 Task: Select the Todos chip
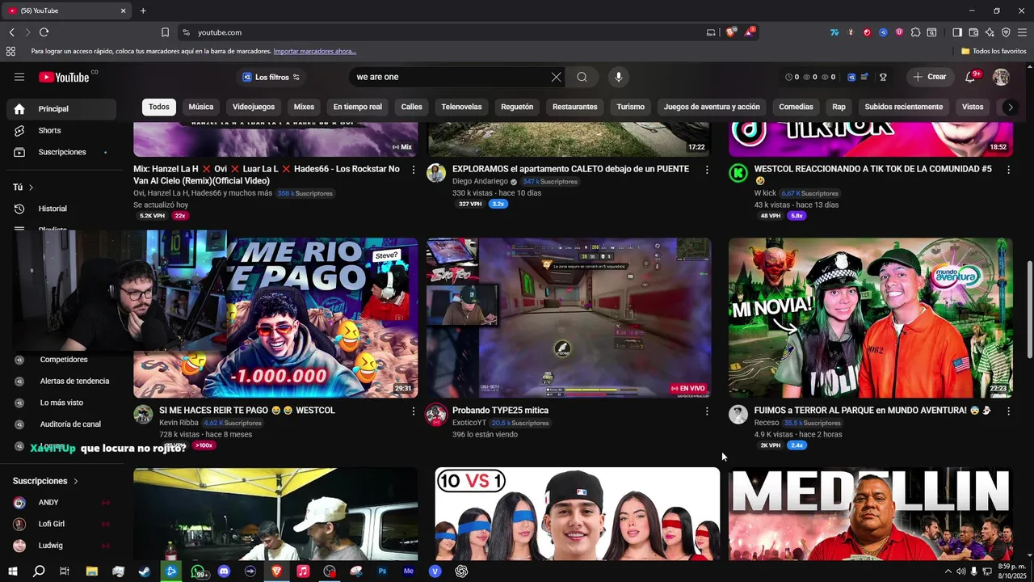coord(159,107)
